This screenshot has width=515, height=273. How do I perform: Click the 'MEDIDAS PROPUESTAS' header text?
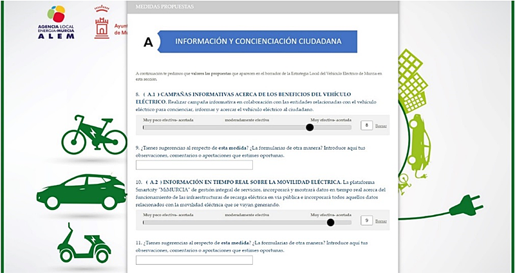tap(165, 6)
